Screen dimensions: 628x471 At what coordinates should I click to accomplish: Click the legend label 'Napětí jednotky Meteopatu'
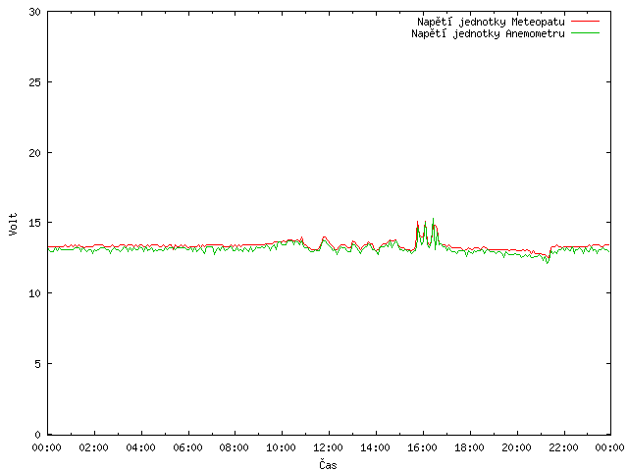coord(491,22)
